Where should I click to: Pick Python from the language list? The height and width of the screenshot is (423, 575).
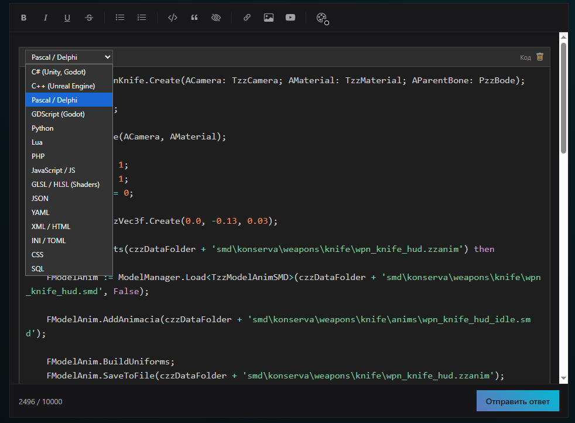(69, 128)
